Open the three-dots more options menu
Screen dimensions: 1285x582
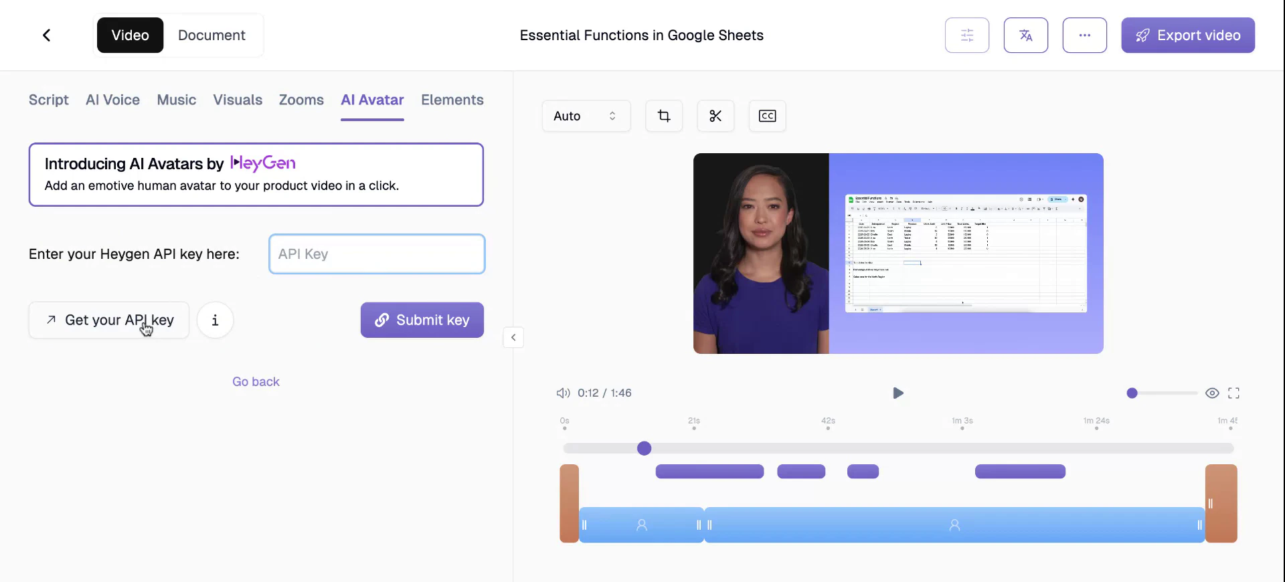[x=1085, y=35]
